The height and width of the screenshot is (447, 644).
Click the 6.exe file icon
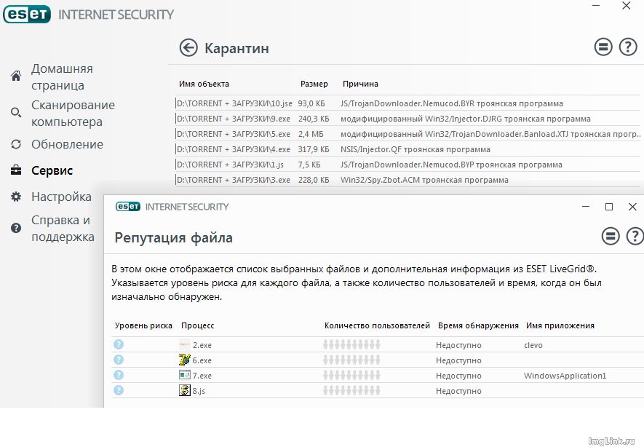click(185, 360)
